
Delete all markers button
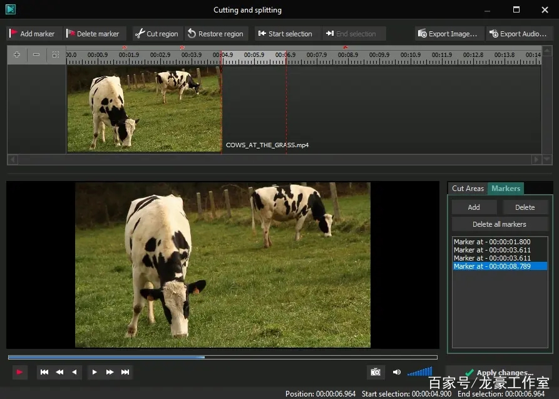click(x=500, y=224)
